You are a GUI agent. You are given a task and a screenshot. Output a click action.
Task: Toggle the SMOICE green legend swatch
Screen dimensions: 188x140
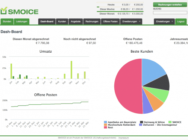[x=170, y=122]
